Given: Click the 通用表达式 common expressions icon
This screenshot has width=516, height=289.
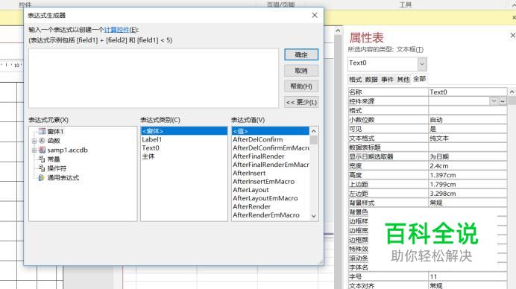Looking at the screenshot, I should (x=42, y=177).
